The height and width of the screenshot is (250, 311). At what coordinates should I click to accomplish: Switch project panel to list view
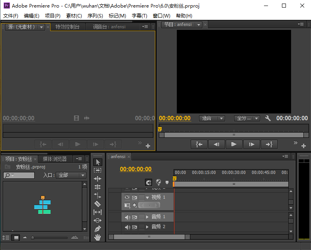(x=6, y=238)
